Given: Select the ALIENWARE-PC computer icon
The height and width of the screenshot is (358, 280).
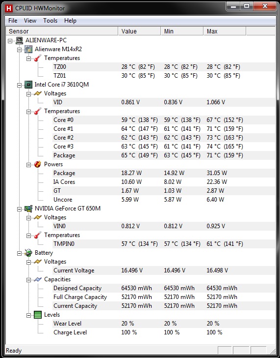Looking at the screenshot, I should 19,40.
